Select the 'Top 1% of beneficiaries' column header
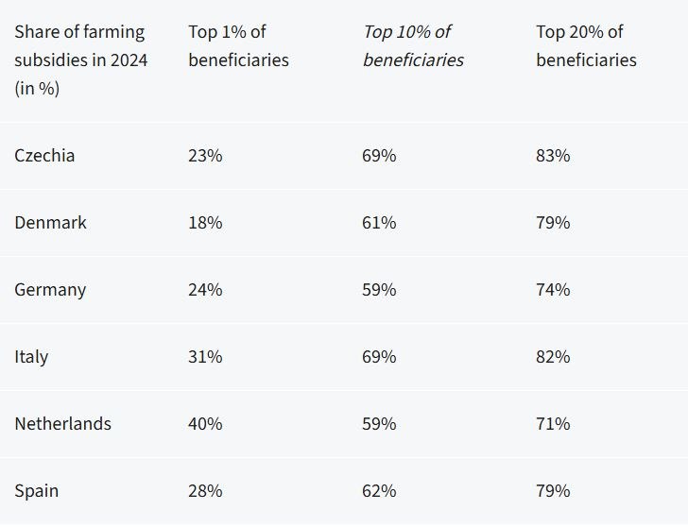The height and width of the screenshot is (527, 688). (238, 45)
